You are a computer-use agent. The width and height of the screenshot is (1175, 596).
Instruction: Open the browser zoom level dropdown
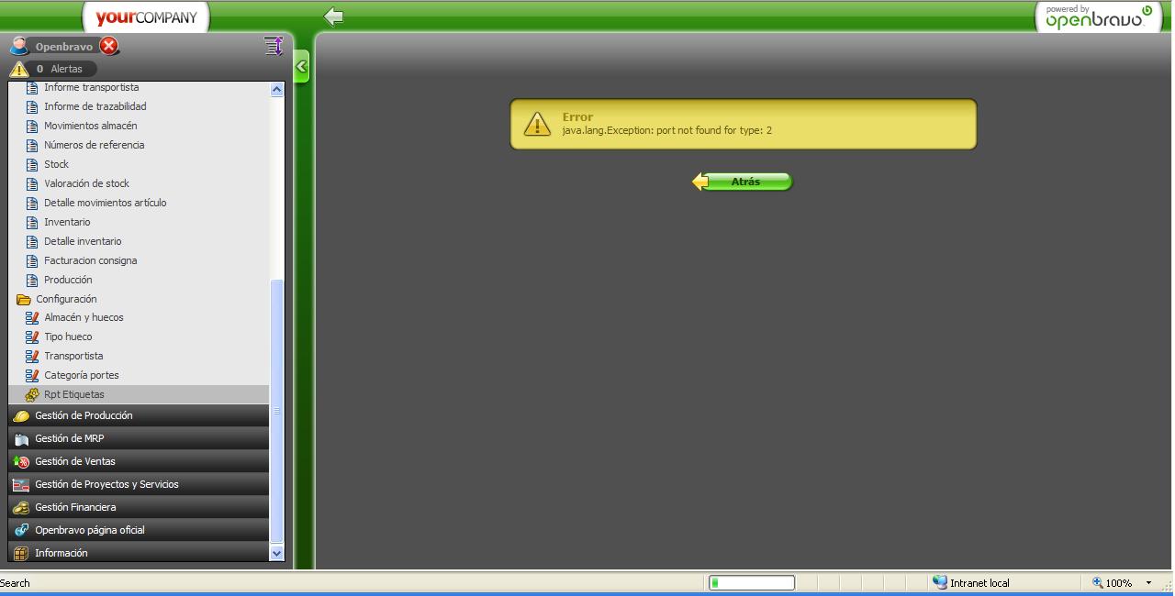1147,583
